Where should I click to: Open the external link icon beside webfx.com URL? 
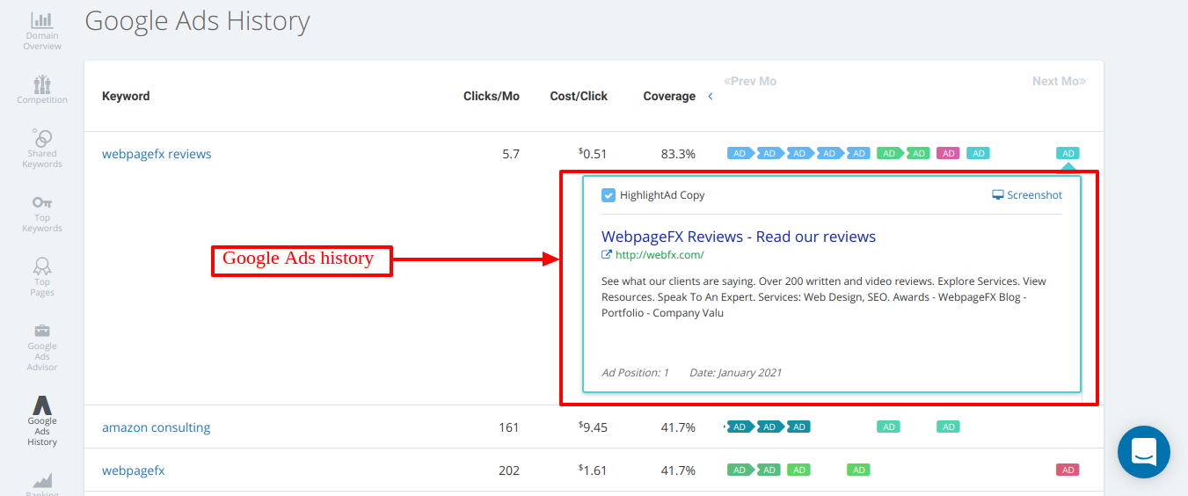click(x=606, y=255)
